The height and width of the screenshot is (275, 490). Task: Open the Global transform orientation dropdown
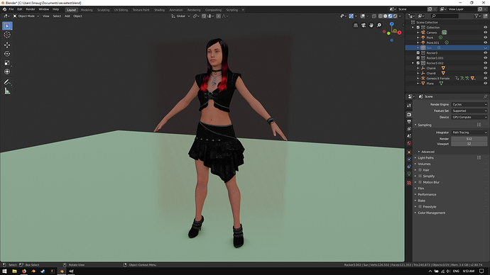(x=180, y=16)
